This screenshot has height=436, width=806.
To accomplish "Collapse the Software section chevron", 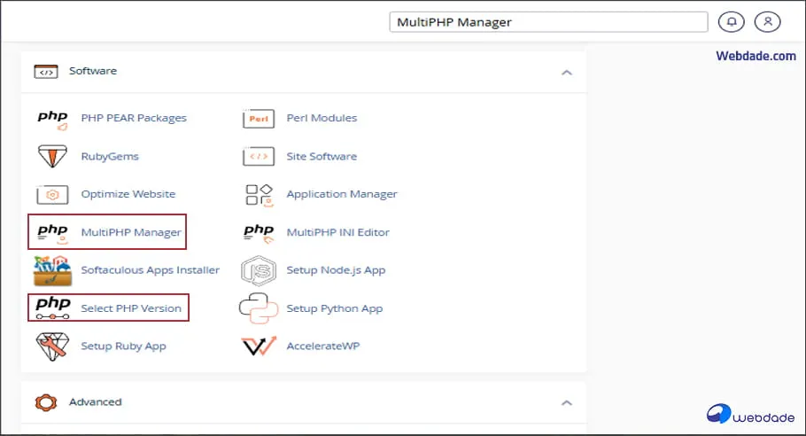I will coord(567,72).
